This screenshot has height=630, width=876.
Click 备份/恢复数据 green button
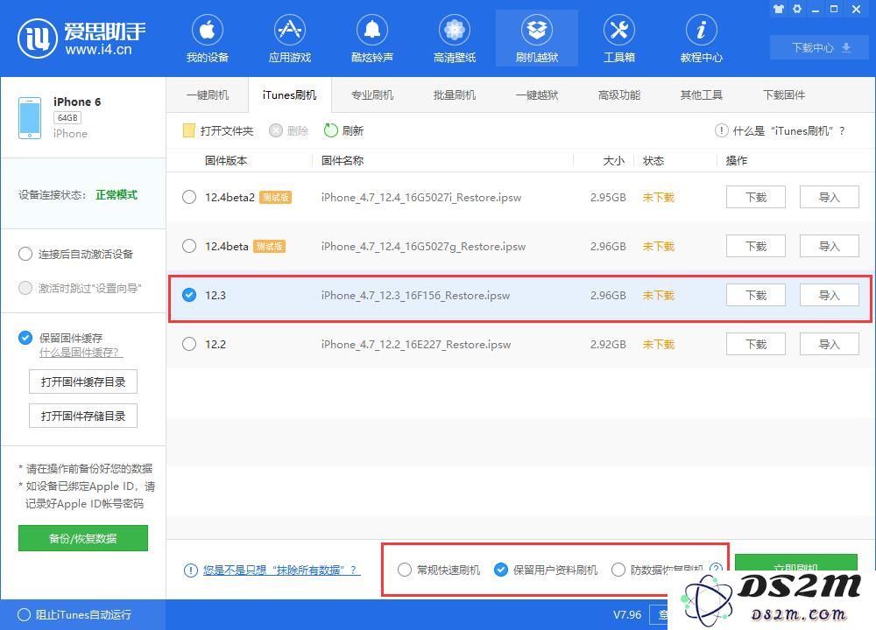pyautogui.click(x=83, y=538)
